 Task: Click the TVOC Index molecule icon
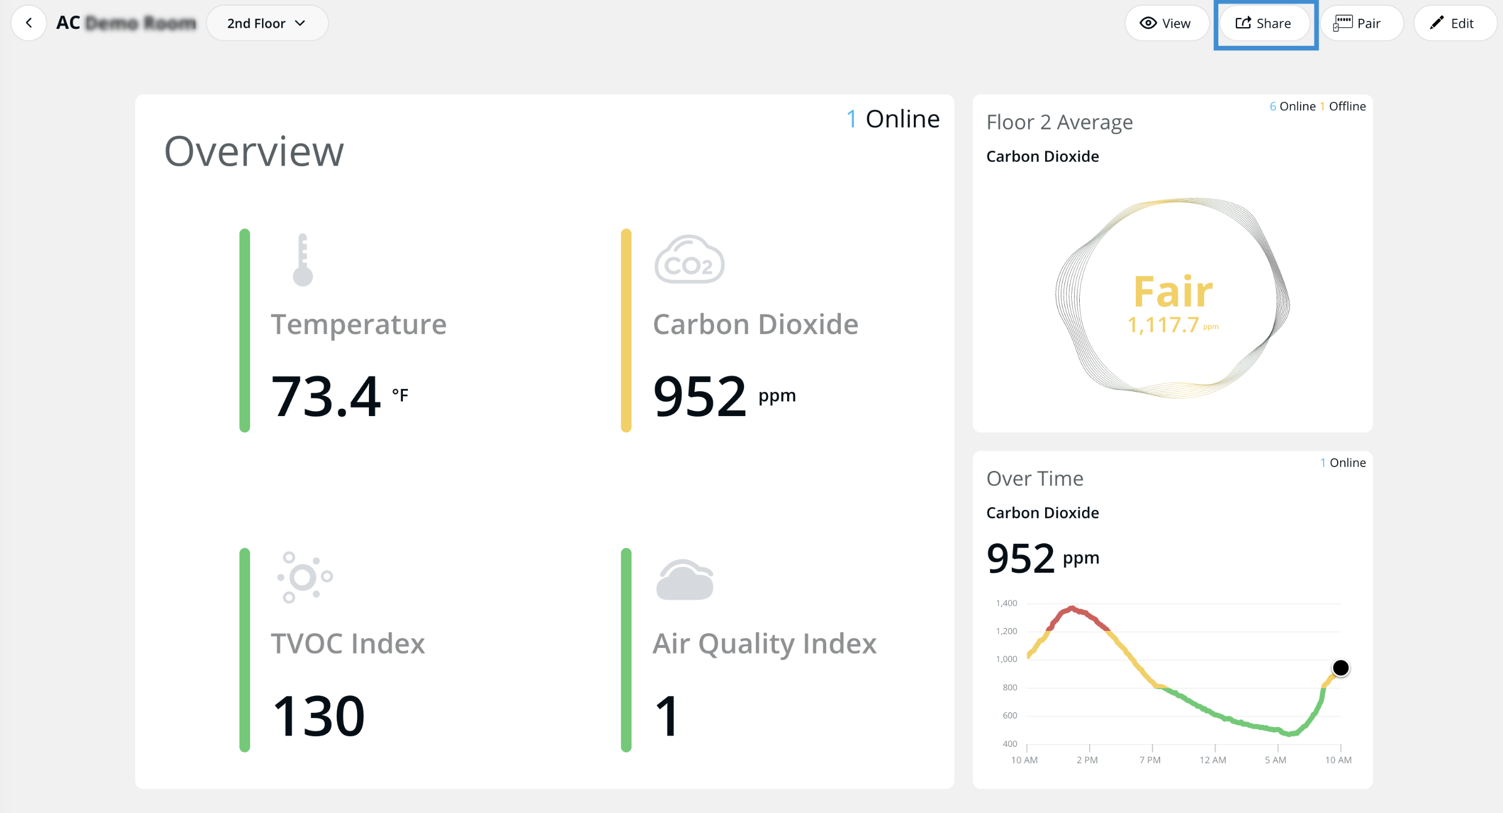pos(304,577)
